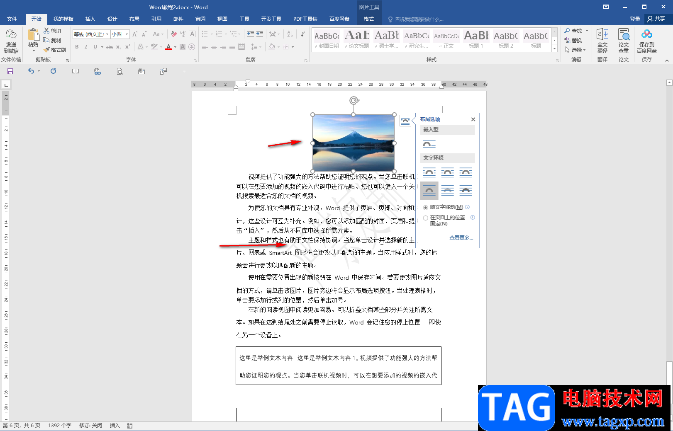The image size is (673, 431).
Task: Click the Layout Options button beside image
Action: [405, 121]
